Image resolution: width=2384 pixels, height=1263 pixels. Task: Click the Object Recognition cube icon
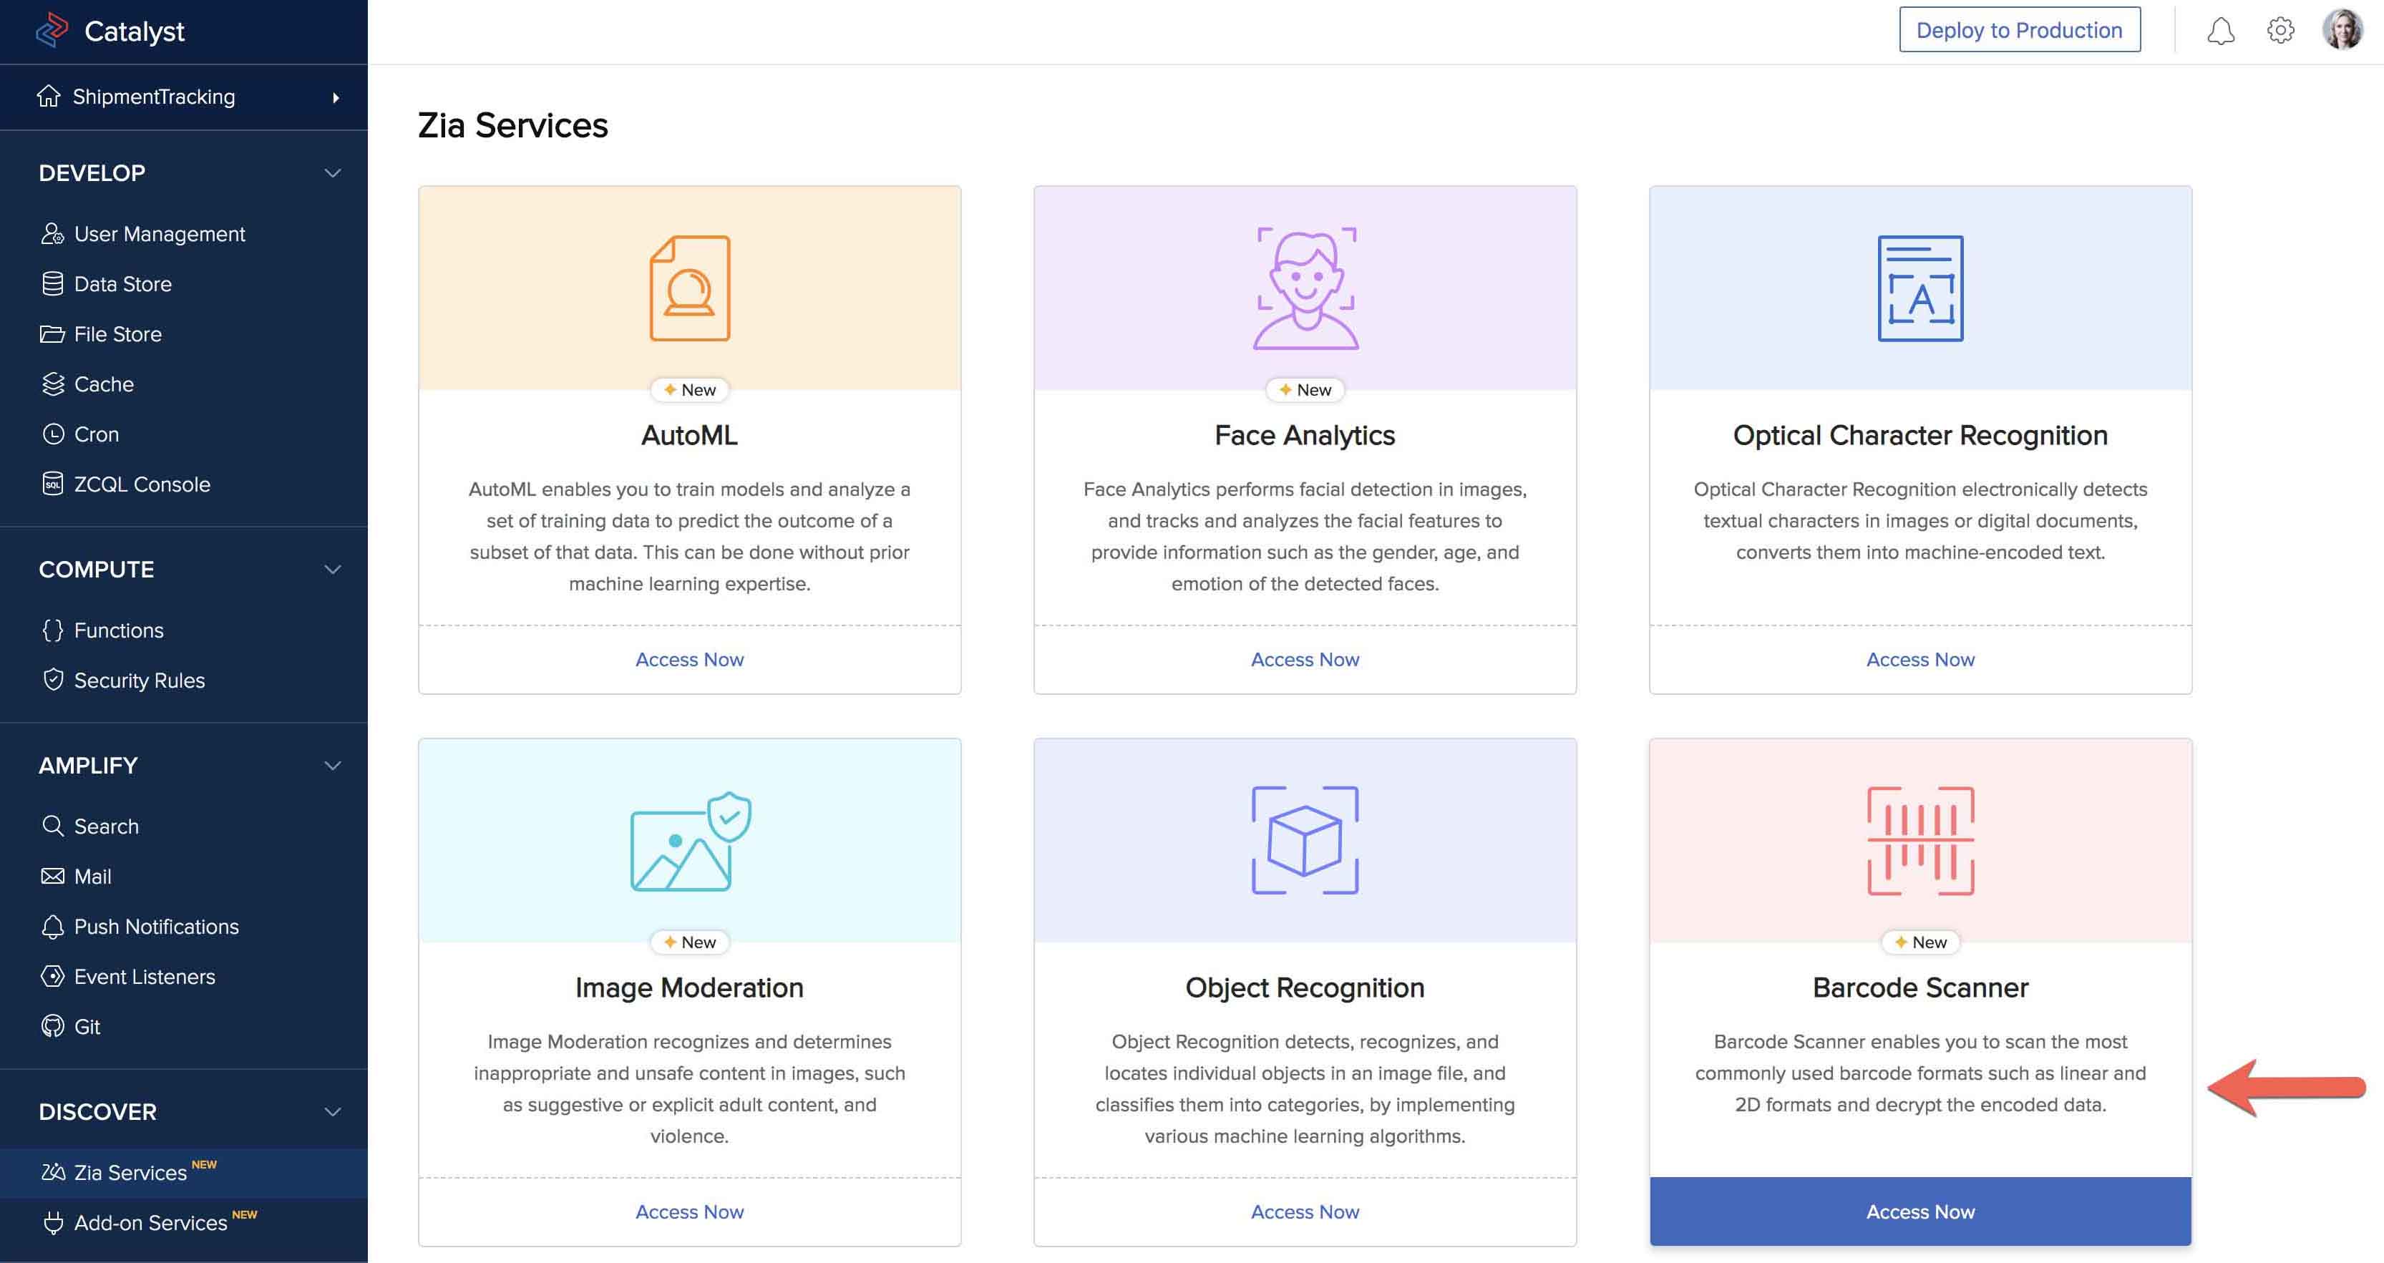coord(1305,840)
